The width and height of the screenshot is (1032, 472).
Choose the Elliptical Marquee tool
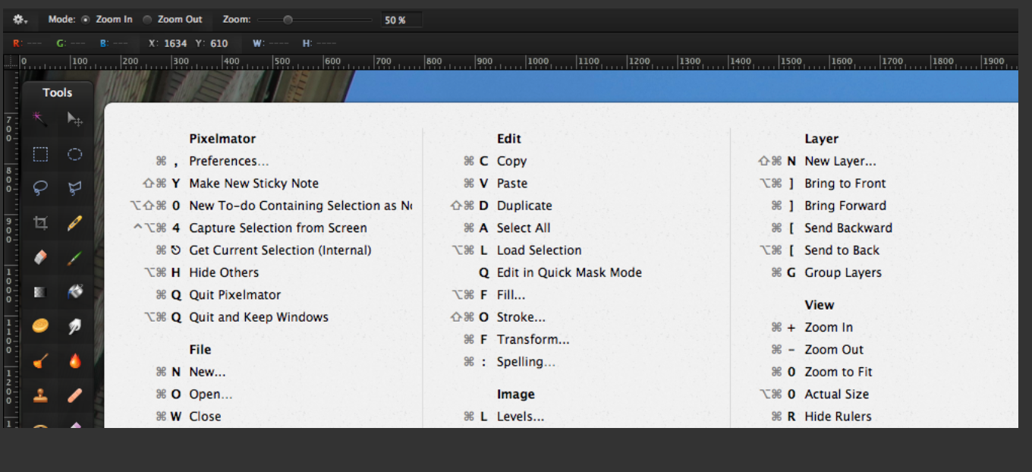pos(74,154)
